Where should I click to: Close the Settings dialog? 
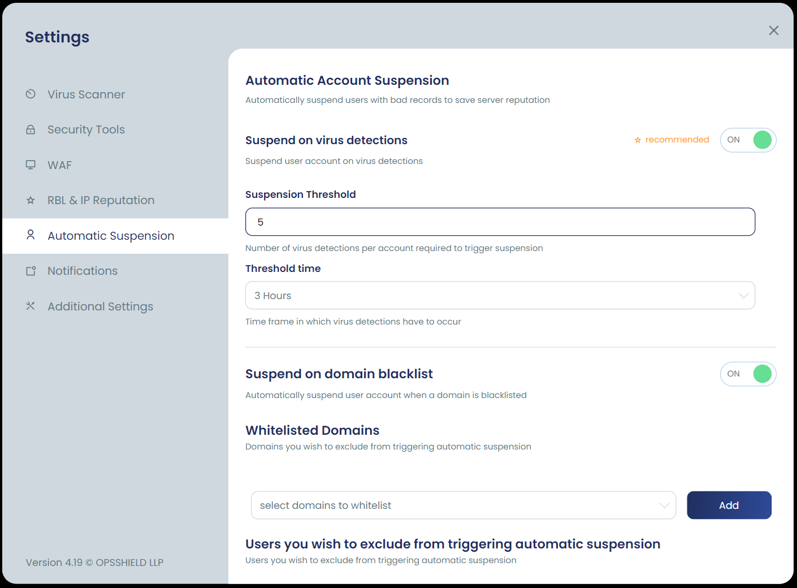click(x=774, y=31)
